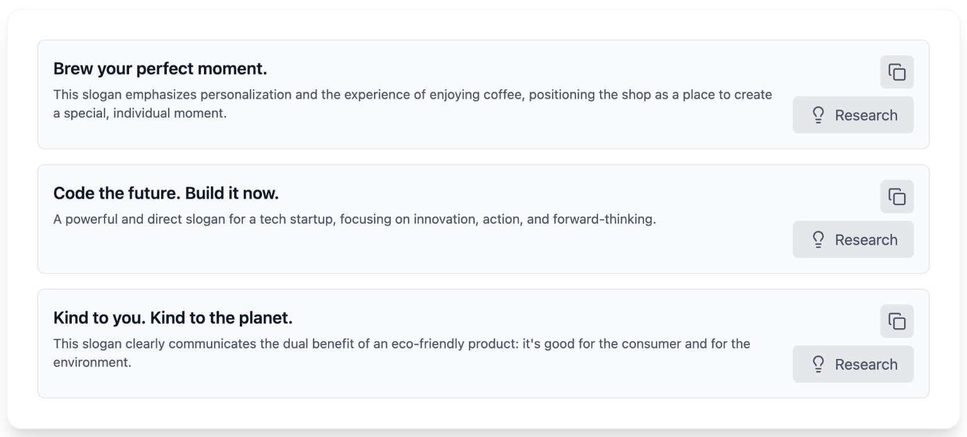Select the "Code the future. Build it now." heading
Viewport: 967px width, 437px height.
coord(166,194)
